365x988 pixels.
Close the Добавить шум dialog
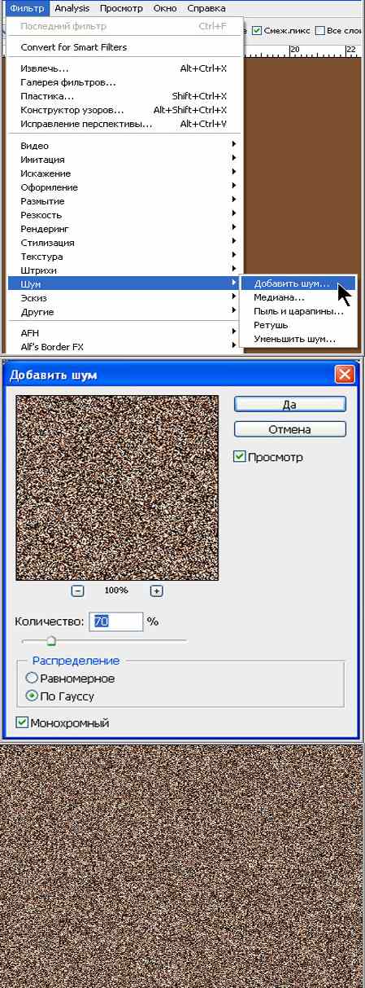(x=345, y=375)
